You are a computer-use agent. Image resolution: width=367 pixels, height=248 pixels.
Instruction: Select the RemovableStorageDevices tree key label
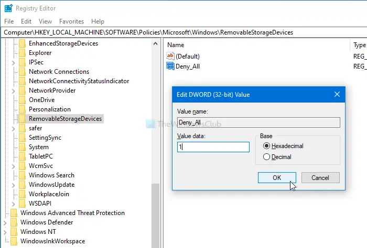point(66,119)
